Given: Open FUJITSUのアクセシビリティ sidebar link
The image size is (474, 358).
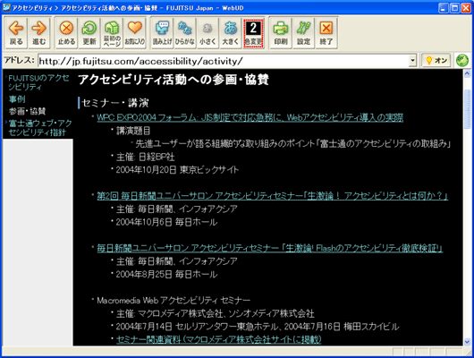Looking at the screenshot, I should pos(38,82).
